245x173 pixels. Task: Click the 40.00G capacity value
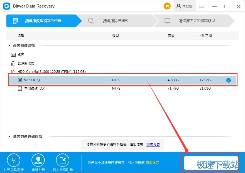point(173,80)
